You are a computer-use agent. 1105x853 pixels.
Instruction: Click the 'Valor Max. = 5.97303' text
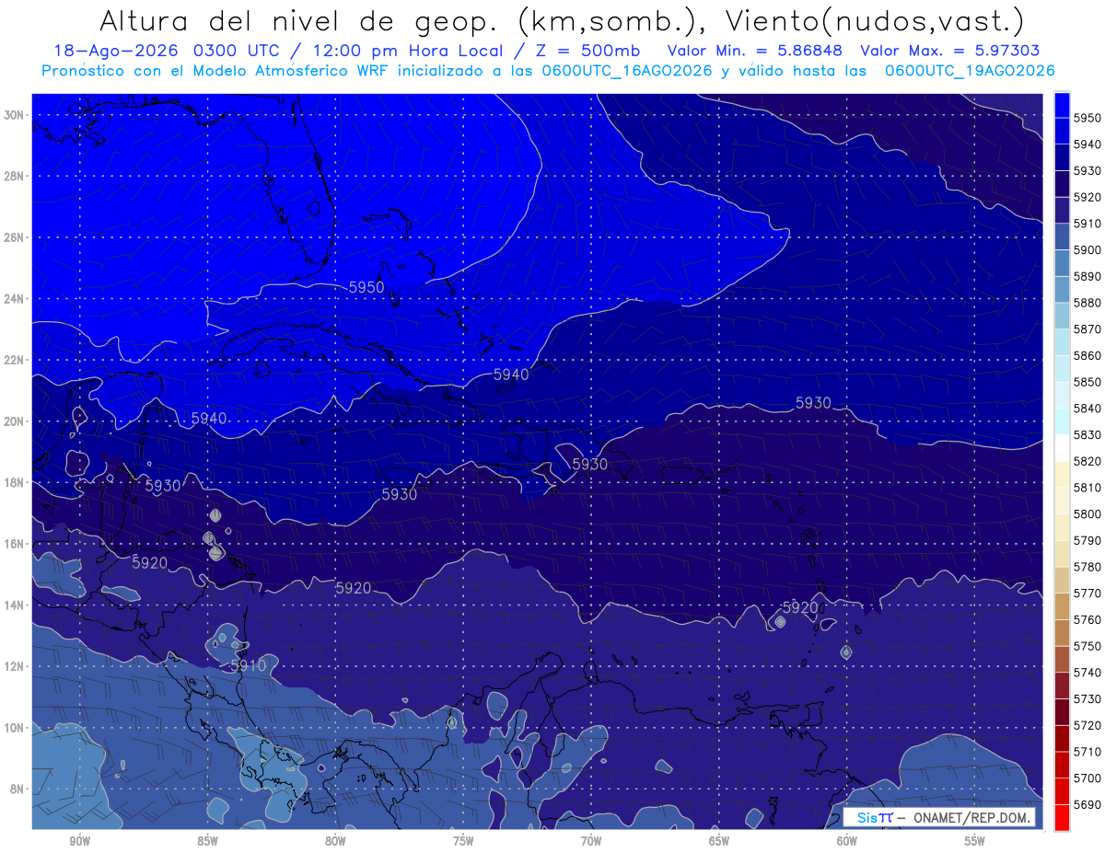coord(951,51)
